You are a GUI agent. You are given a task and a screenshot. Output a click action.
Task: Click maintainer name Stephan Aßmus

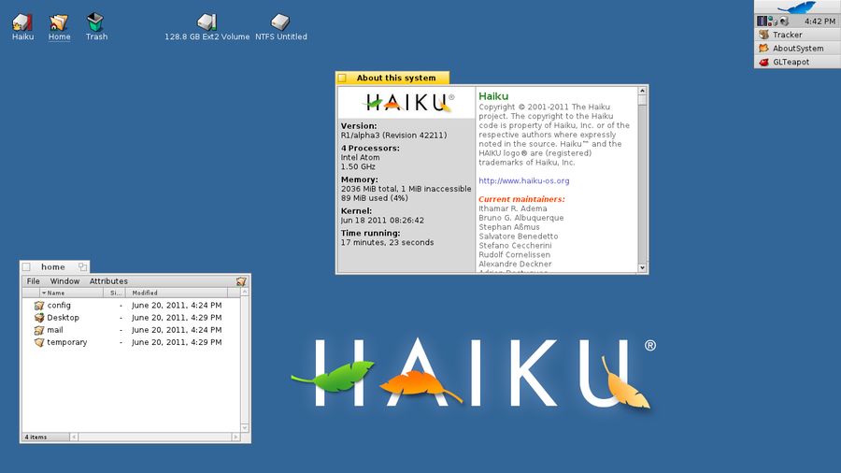click(509, 227)
